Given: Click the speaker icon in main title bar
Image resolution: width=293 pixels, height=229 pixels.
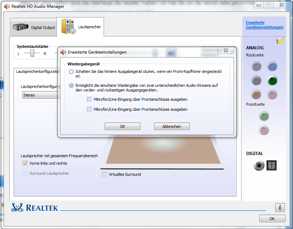Looking at the screenshot, I should (7, 6).
